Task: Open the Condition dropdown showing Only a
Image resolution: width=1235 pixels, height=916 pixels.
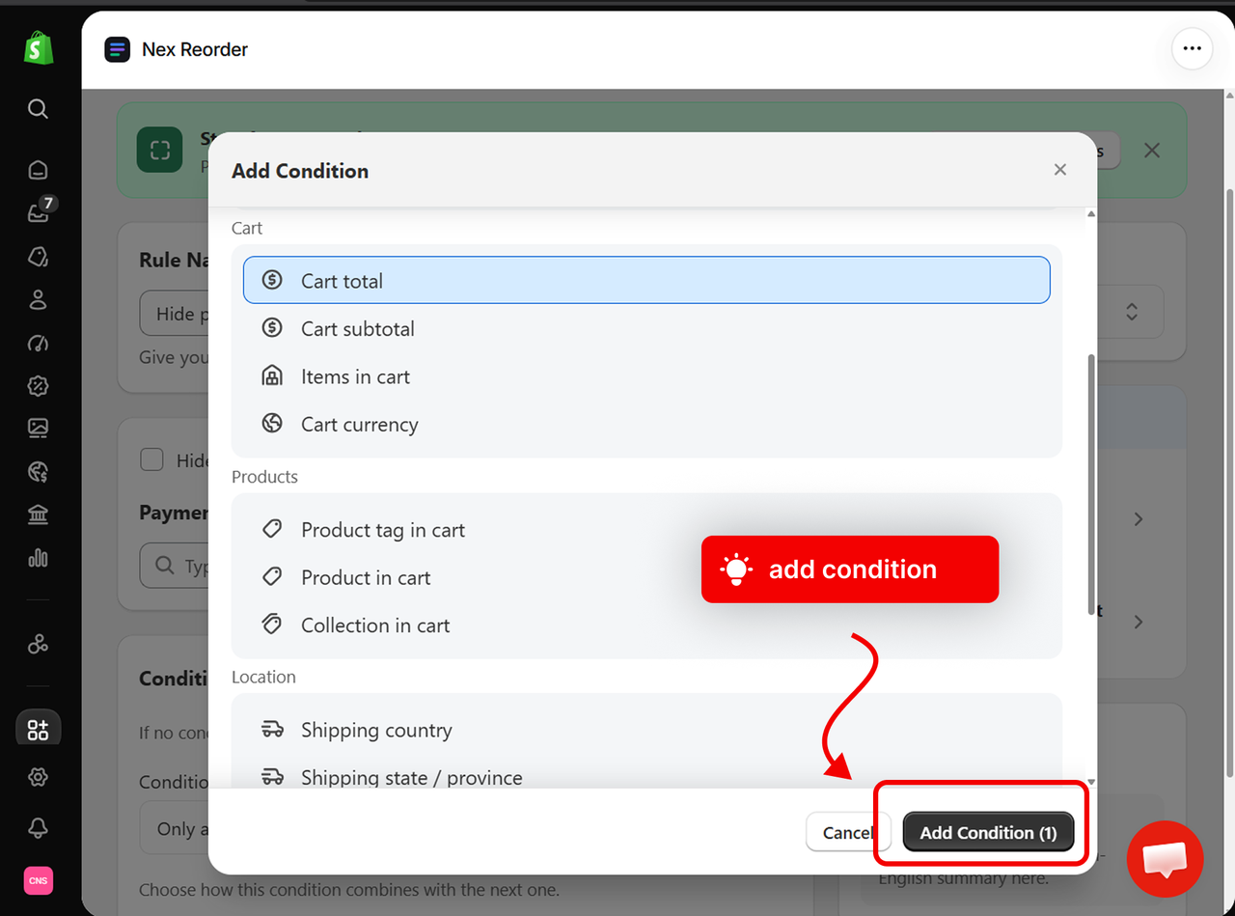Action: pos(175,828)
